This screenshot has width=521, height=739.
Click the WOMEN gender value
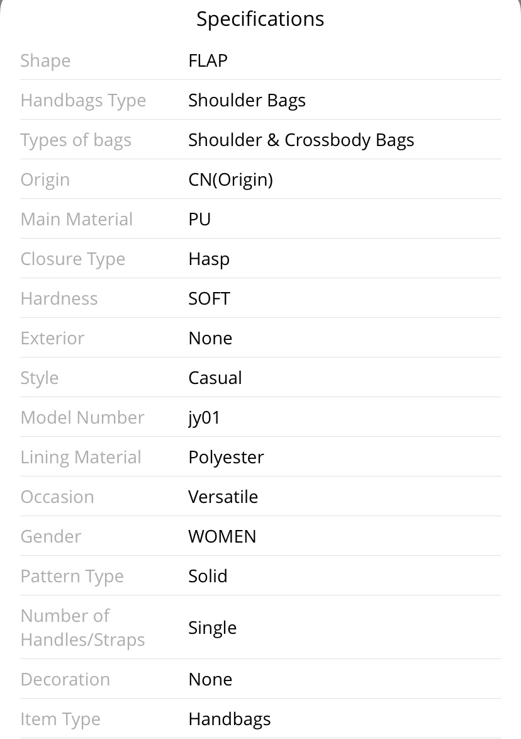pyautogui.click(x=222, y=536)
